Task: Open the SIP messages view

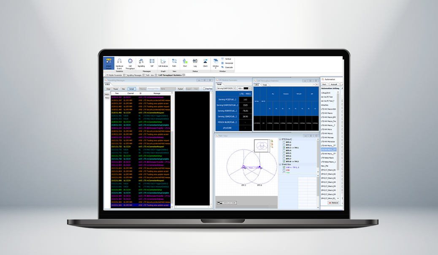Action: click(152, 62)
